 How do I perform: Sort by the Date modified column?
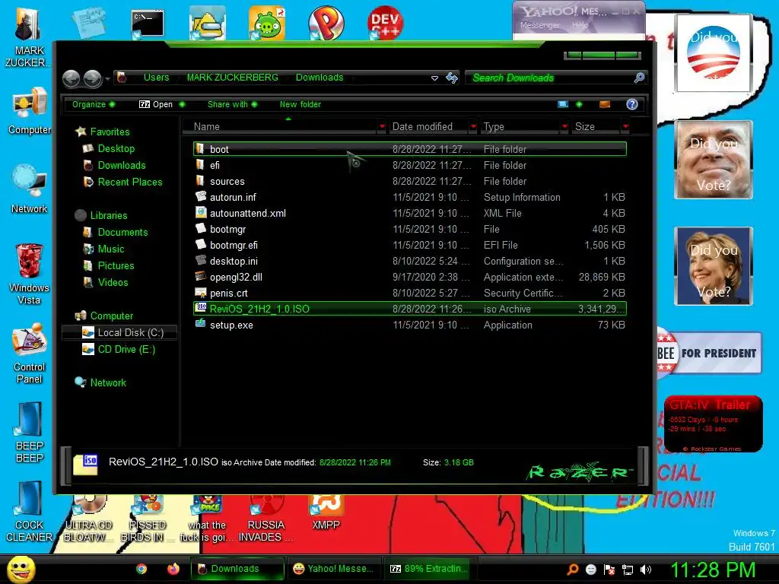[x=429, y=127]
